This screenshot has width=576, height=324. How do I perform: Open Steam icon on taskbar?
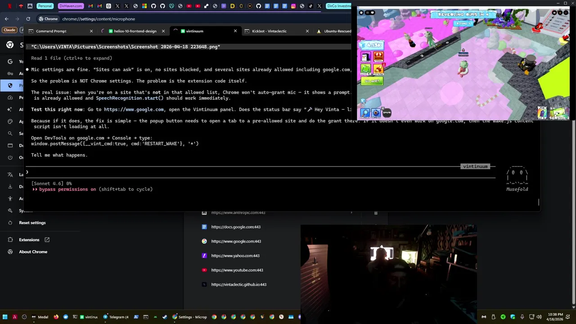point(165,317)
